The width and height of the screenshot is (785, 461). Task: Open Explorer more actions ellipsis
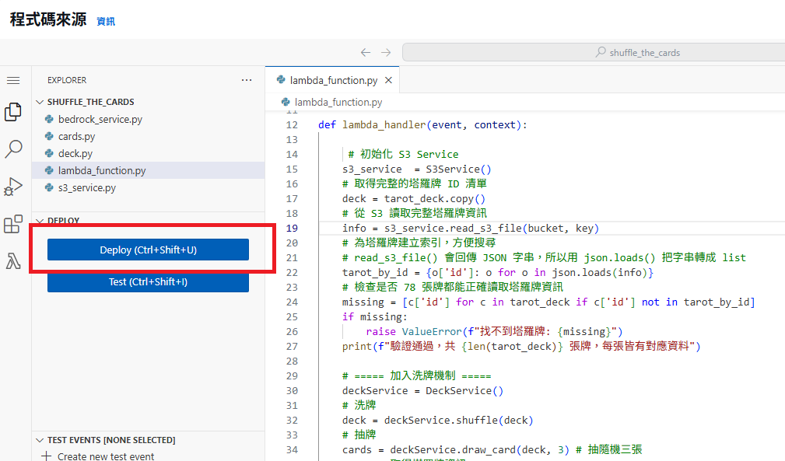coord(247,80)
